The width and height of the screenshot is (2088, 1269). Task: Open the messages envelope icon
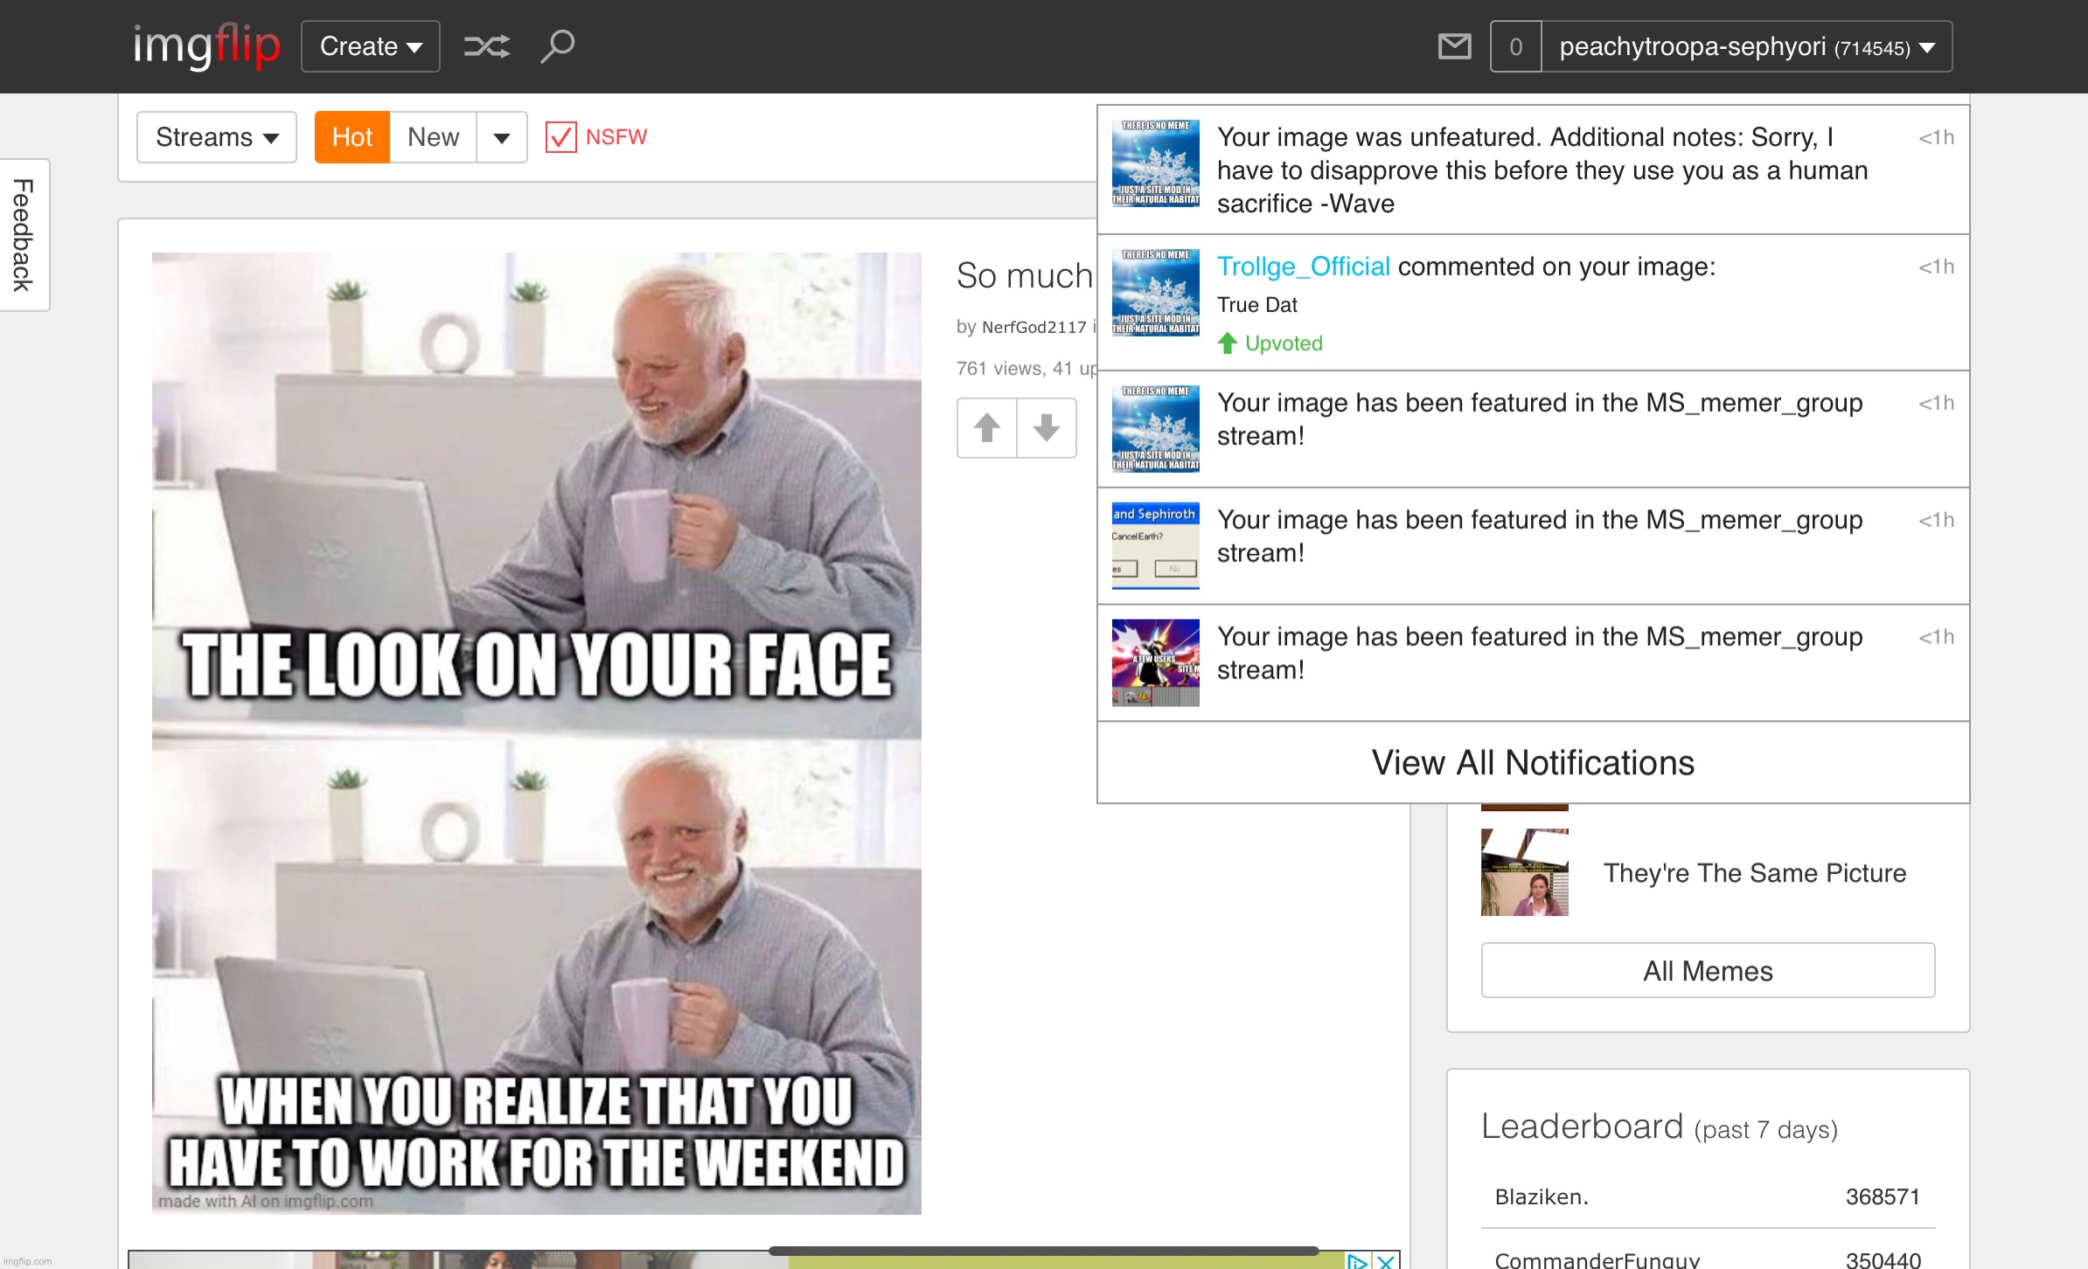(x=1455, y=46)
